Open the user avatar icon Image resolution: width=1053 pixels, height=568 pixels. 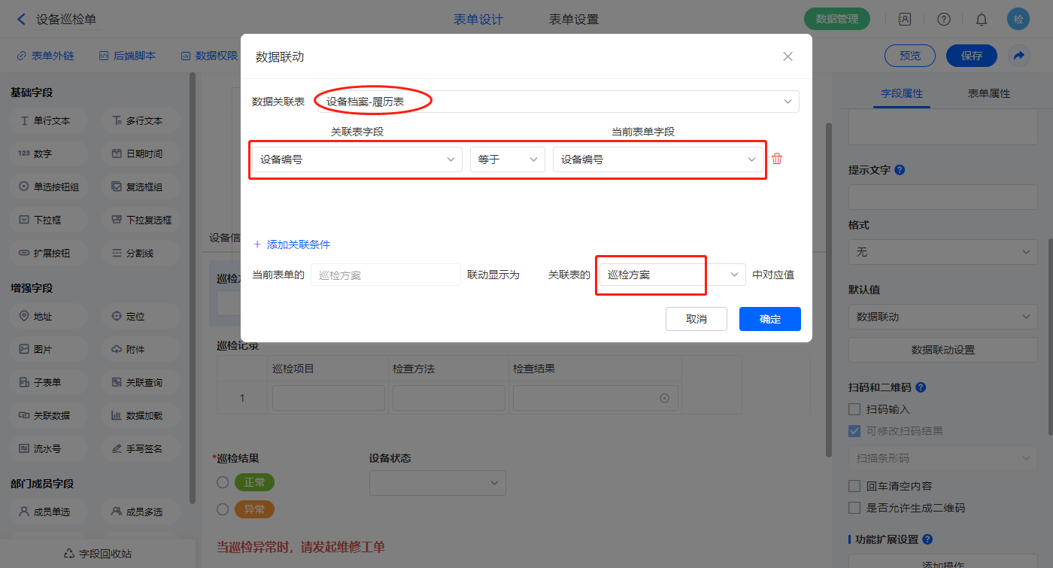tap(1018, 20)
